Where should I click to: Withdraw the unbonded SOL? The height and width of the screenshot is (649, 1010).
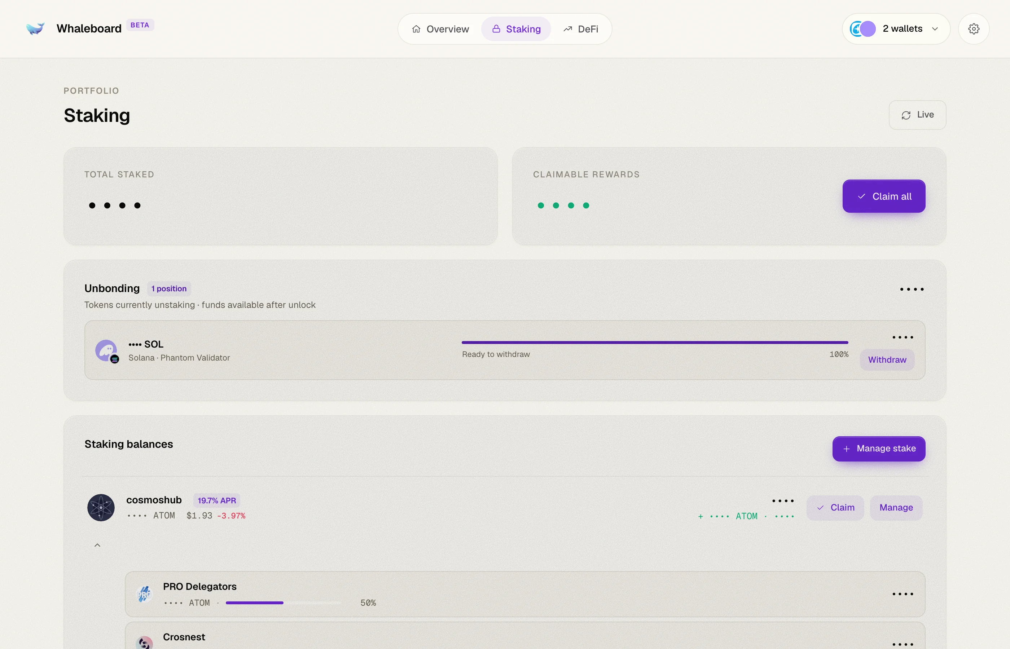click(x=887, y=360)
